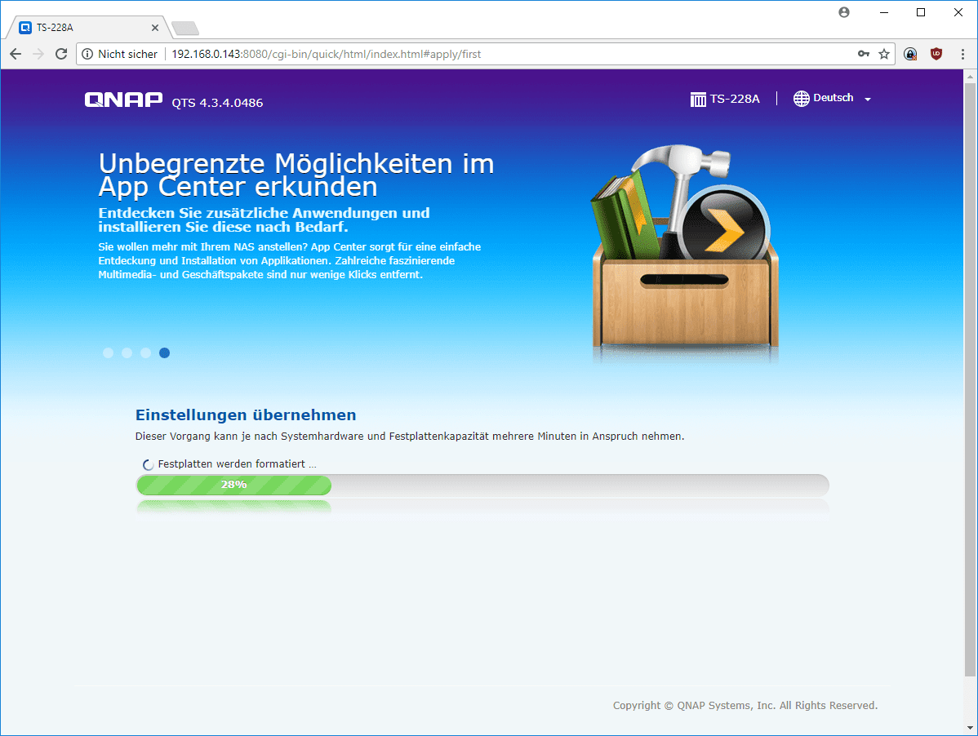
Task: Maximize the Chrome window
Action: (921, 12)
